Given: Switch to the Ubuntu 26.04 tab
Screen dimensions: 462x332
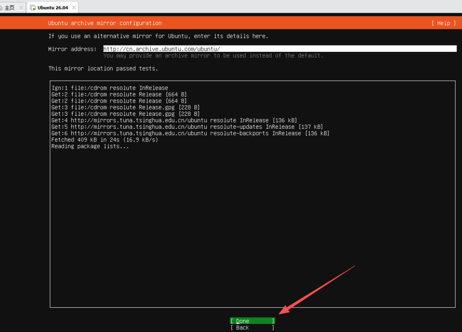Looking at the screenshot, I should [x=52, y=8].
